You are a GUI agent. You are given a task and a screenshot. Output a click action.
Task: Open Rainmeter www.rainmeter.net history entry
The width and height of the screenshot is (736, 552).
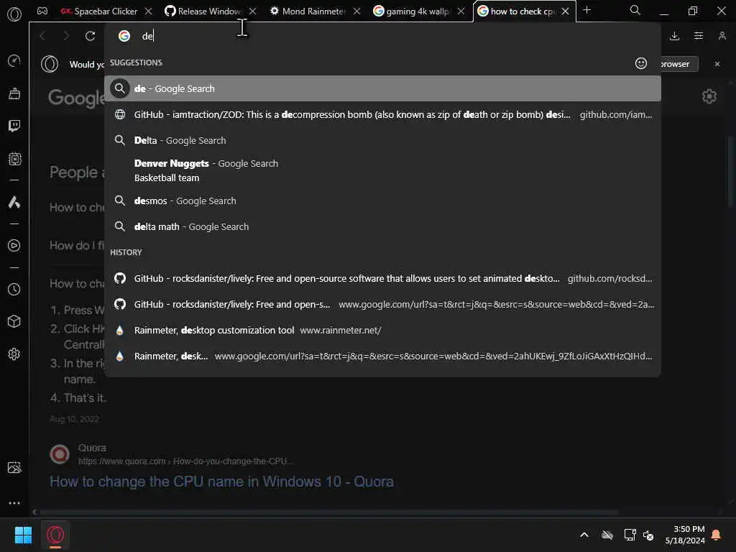point(382,331)
